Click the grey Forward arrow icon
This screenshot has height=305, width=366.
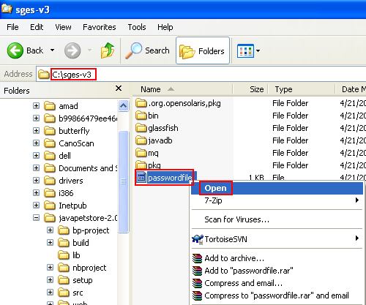click(x=72, y=50)
